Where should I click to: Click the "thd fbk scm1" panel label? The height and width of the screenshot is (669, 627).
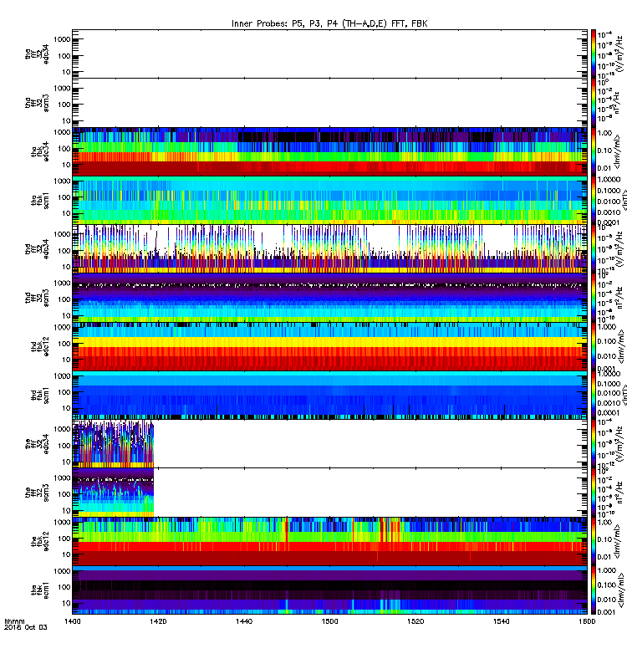coord(39,395)
